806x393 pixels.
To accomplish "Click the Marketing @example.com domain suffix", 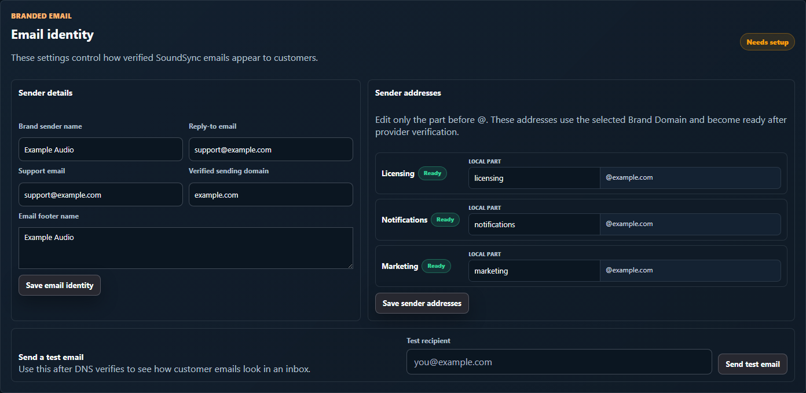I will pos(690,271).
